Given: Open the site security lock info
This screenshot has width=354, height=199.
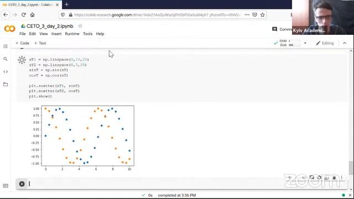Looking at the screenshot, I should 70,15.
